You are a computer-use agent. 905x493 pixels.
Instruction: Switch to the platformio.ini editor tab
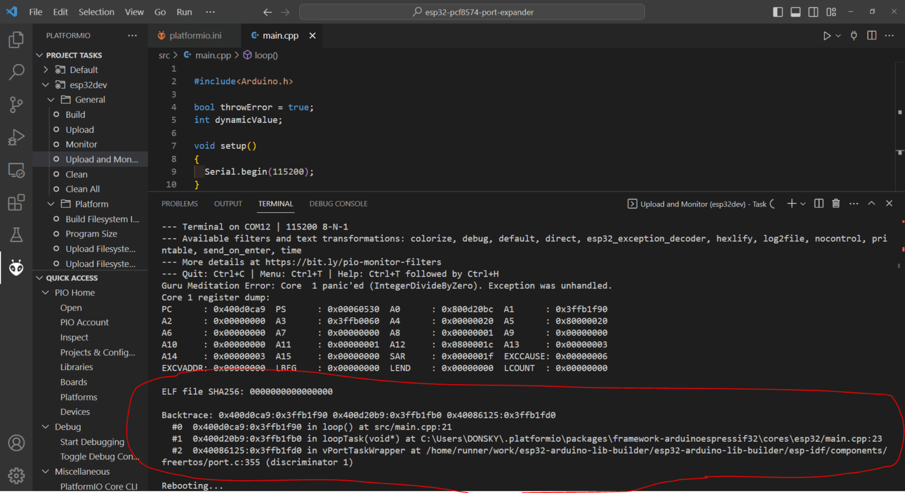(x=195, y=35)
